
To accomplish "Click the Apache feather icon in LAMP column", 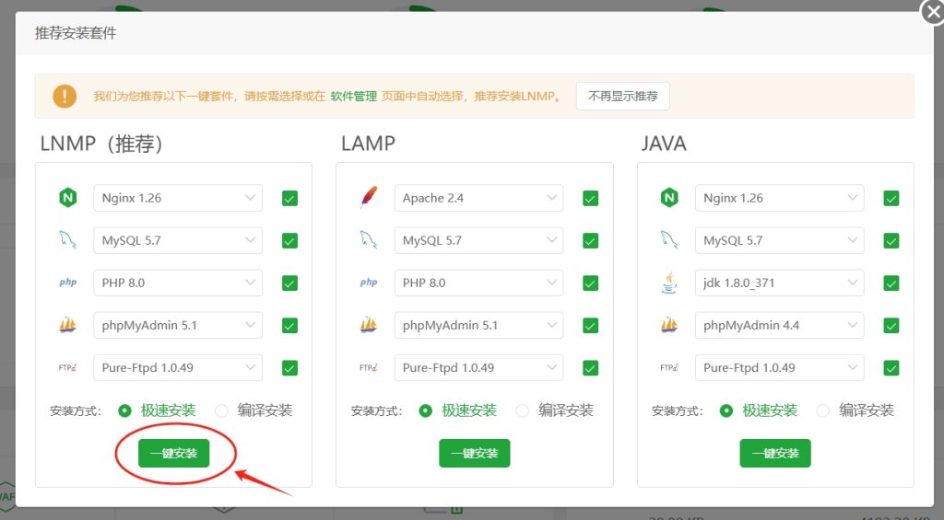I will 369,198.
